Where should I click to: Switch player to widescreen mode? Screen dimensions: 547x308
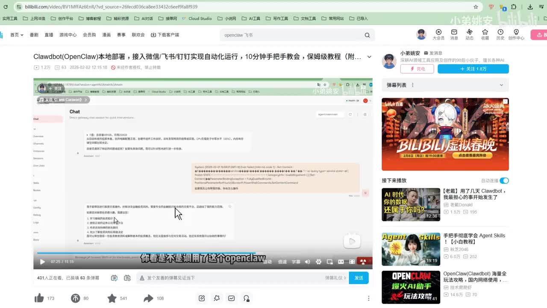click(x=341, y=262)
